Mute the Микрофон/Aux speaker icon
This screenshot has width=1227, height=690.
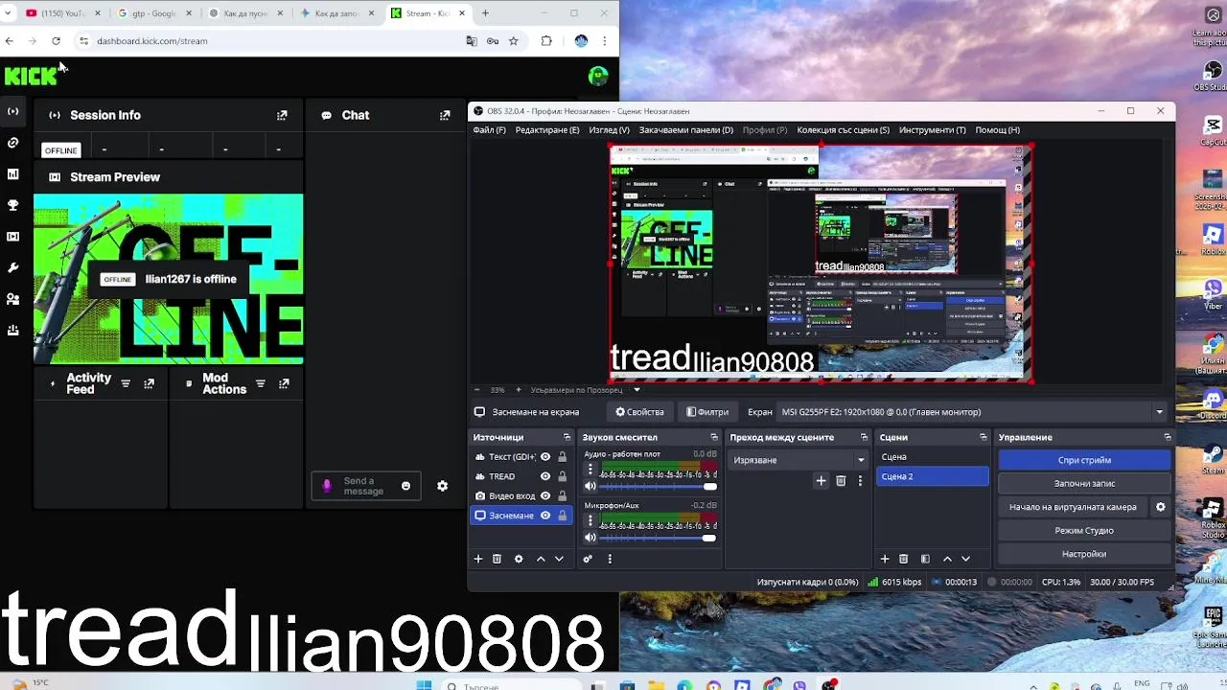pyautogui.click(x=590, y=538)
